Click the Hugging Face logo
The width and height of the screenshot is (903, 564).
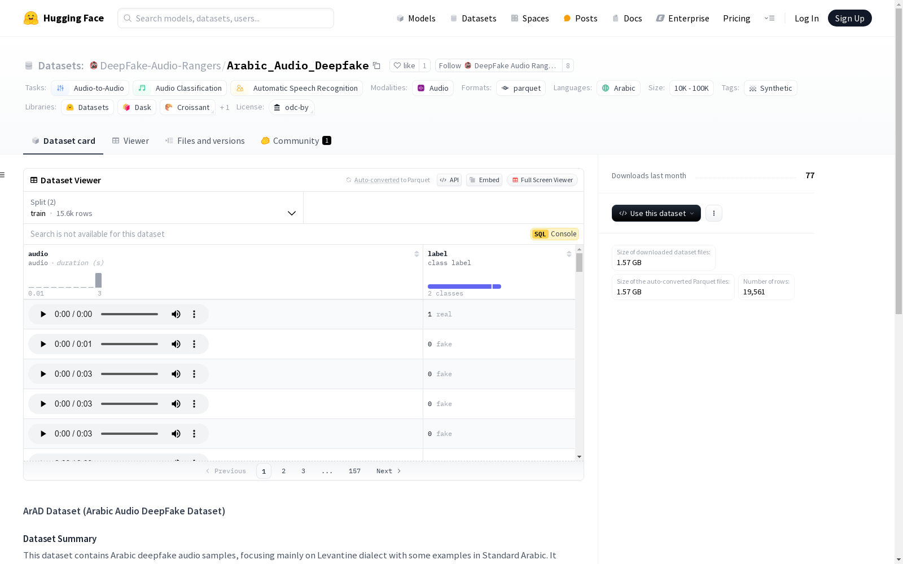pyautogui.click(x=64, y=18)
